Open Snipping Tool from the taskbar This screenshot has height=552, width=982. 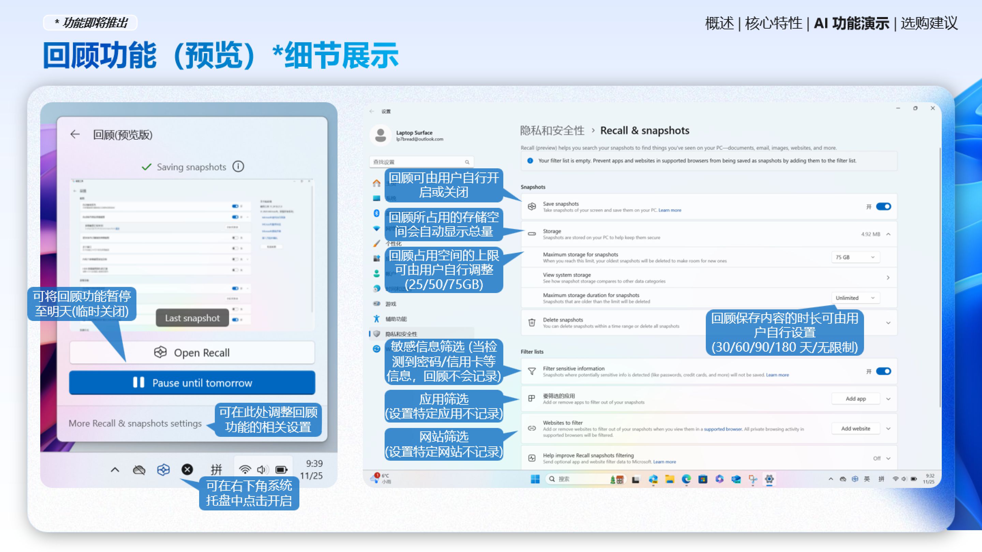[753, 479]
